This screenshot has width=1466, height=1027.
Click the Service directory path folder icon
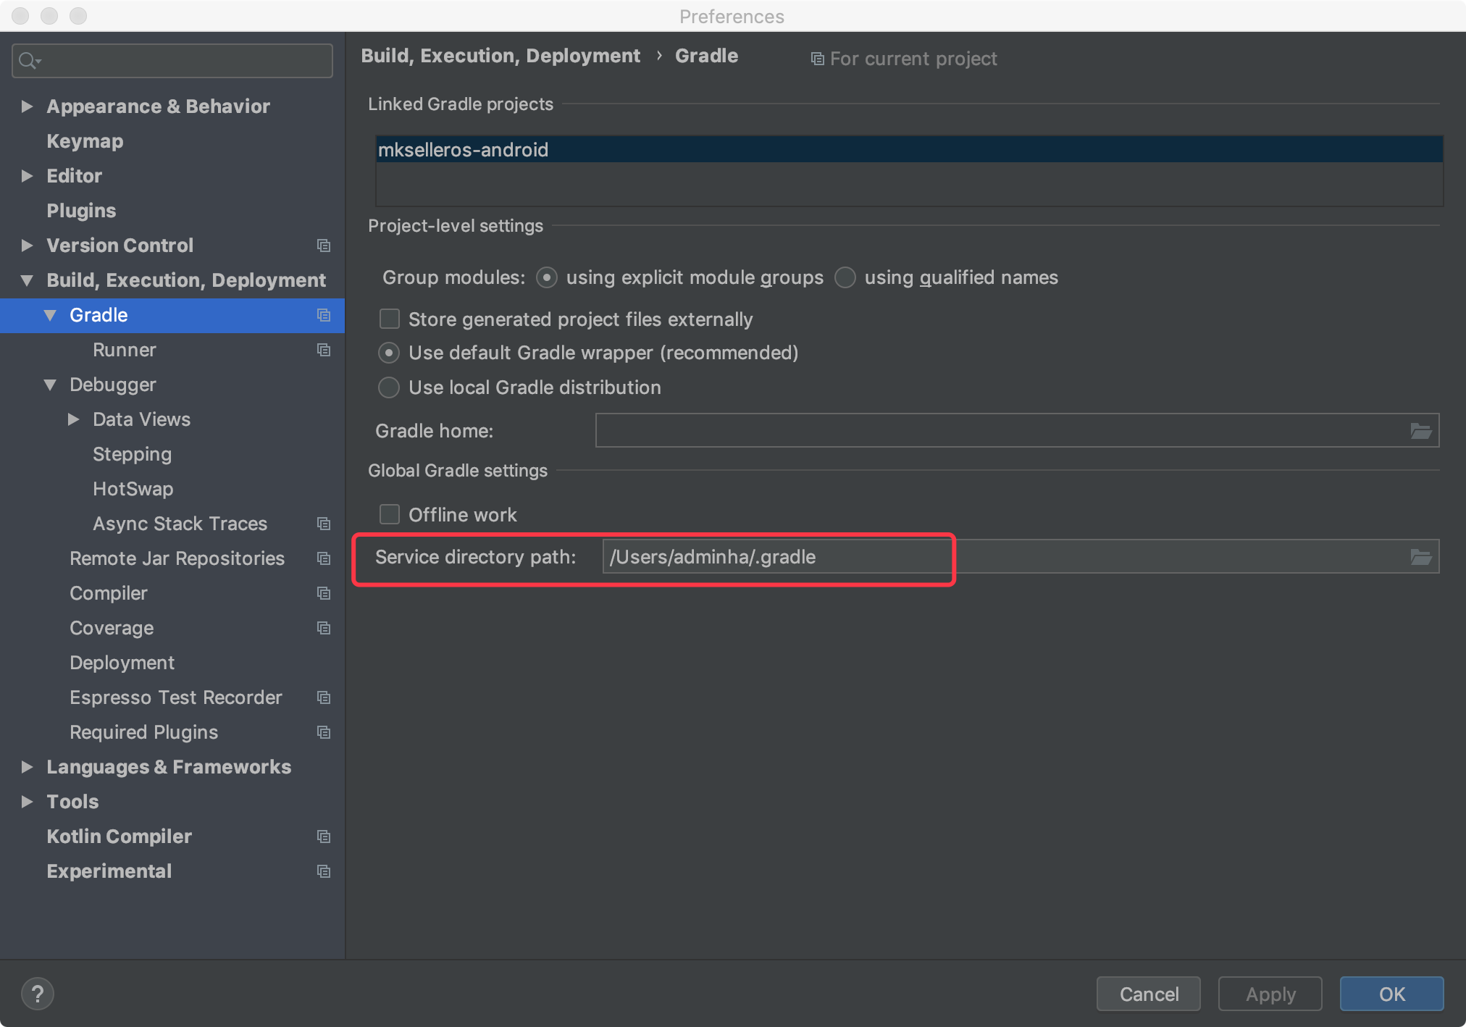click(1420, 557)
